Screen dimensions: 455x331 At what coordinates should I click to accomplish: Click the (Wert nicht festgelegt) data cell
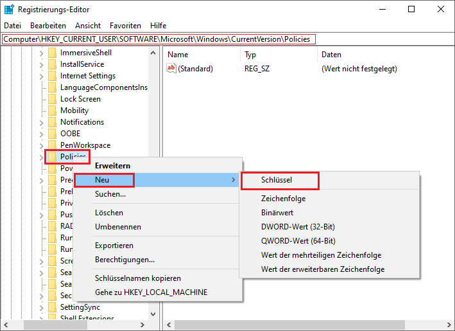coord(359,69)
